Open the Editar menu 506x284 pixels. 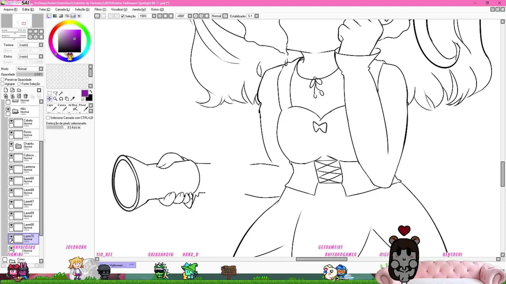(x=28, y=9)
